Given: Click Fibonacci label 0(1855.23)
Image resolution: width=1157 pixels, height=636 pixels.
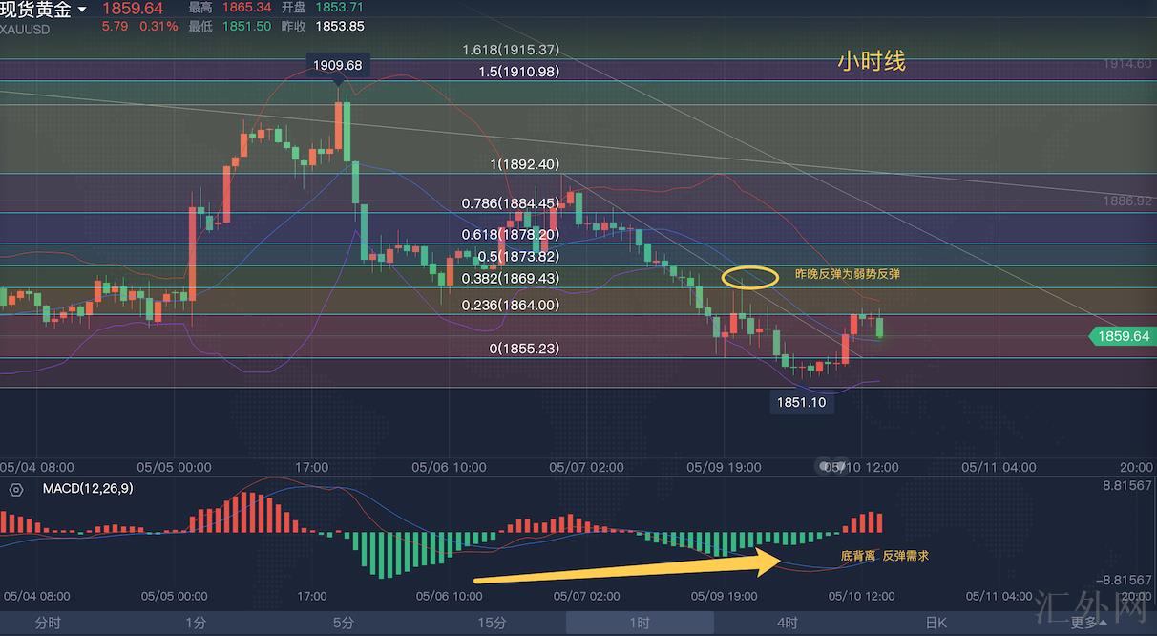Looking at the screenshot, I should (x=525, y=350).
